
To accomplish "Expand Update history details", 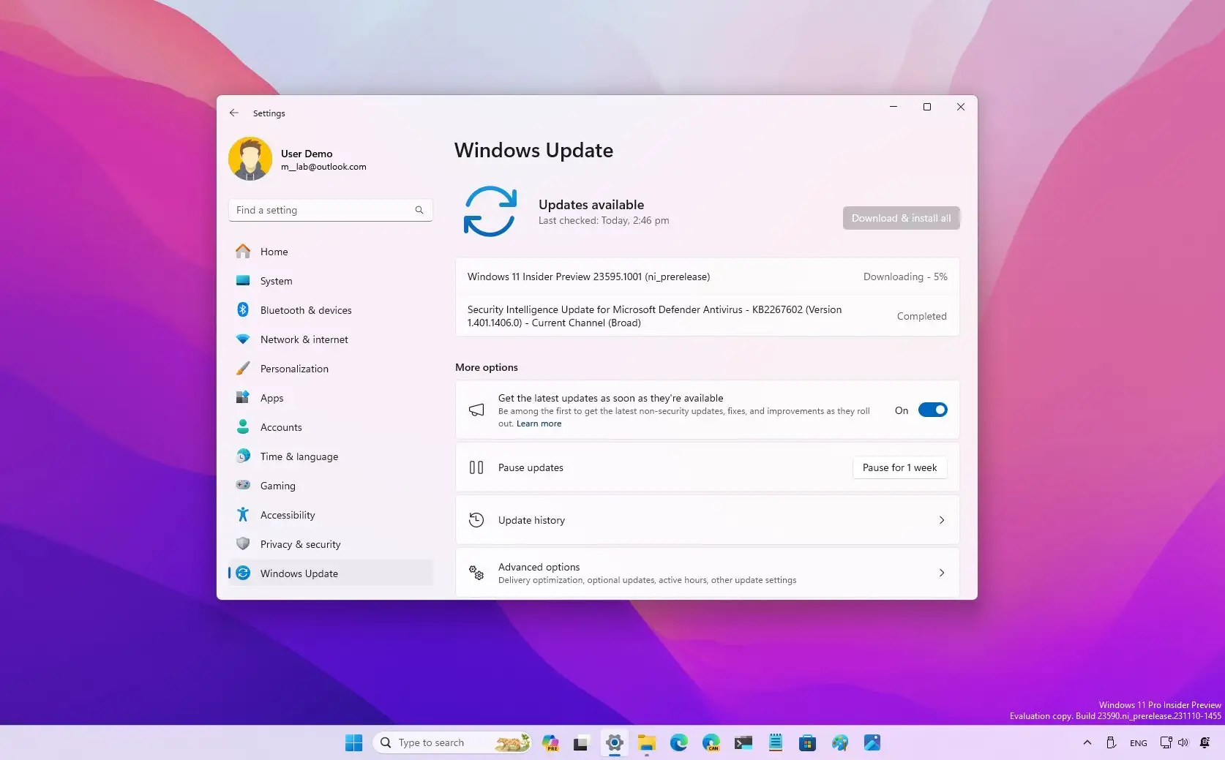I will point(942,520).
